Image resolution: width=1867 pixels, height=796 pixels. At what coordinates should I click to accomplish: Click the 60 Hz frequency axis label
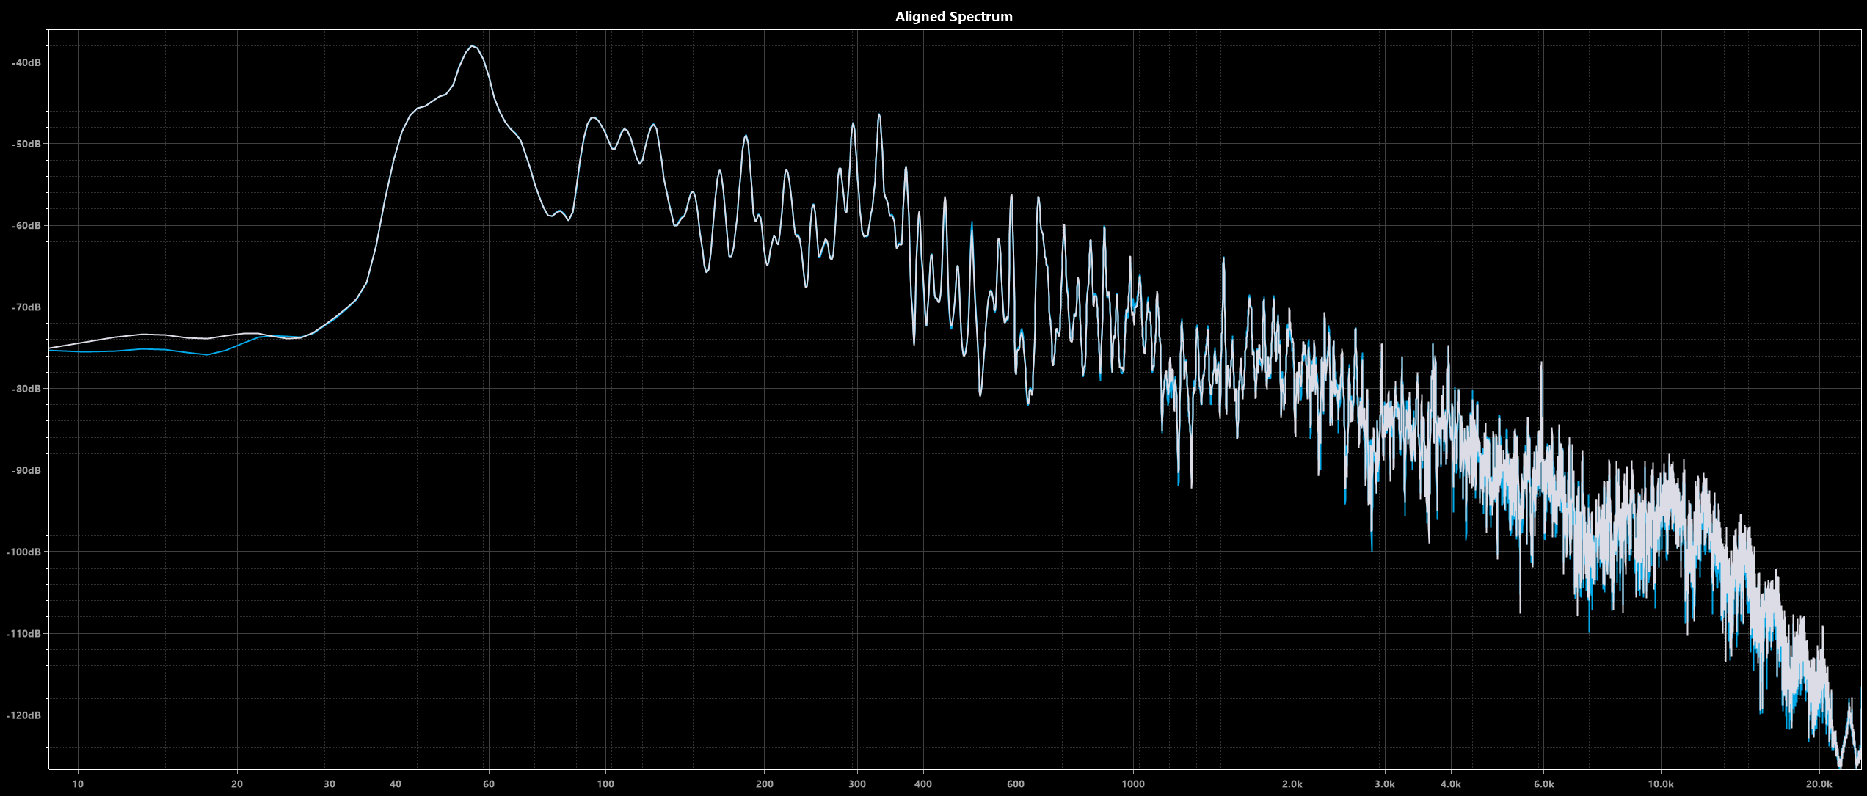pyautogui.click(x=489, y=784)
